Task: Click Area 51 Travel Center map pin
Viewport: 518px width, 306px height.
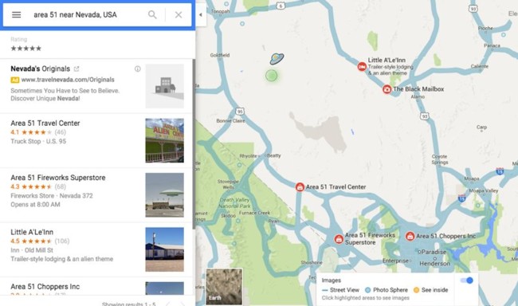Action: coord(300,187)
